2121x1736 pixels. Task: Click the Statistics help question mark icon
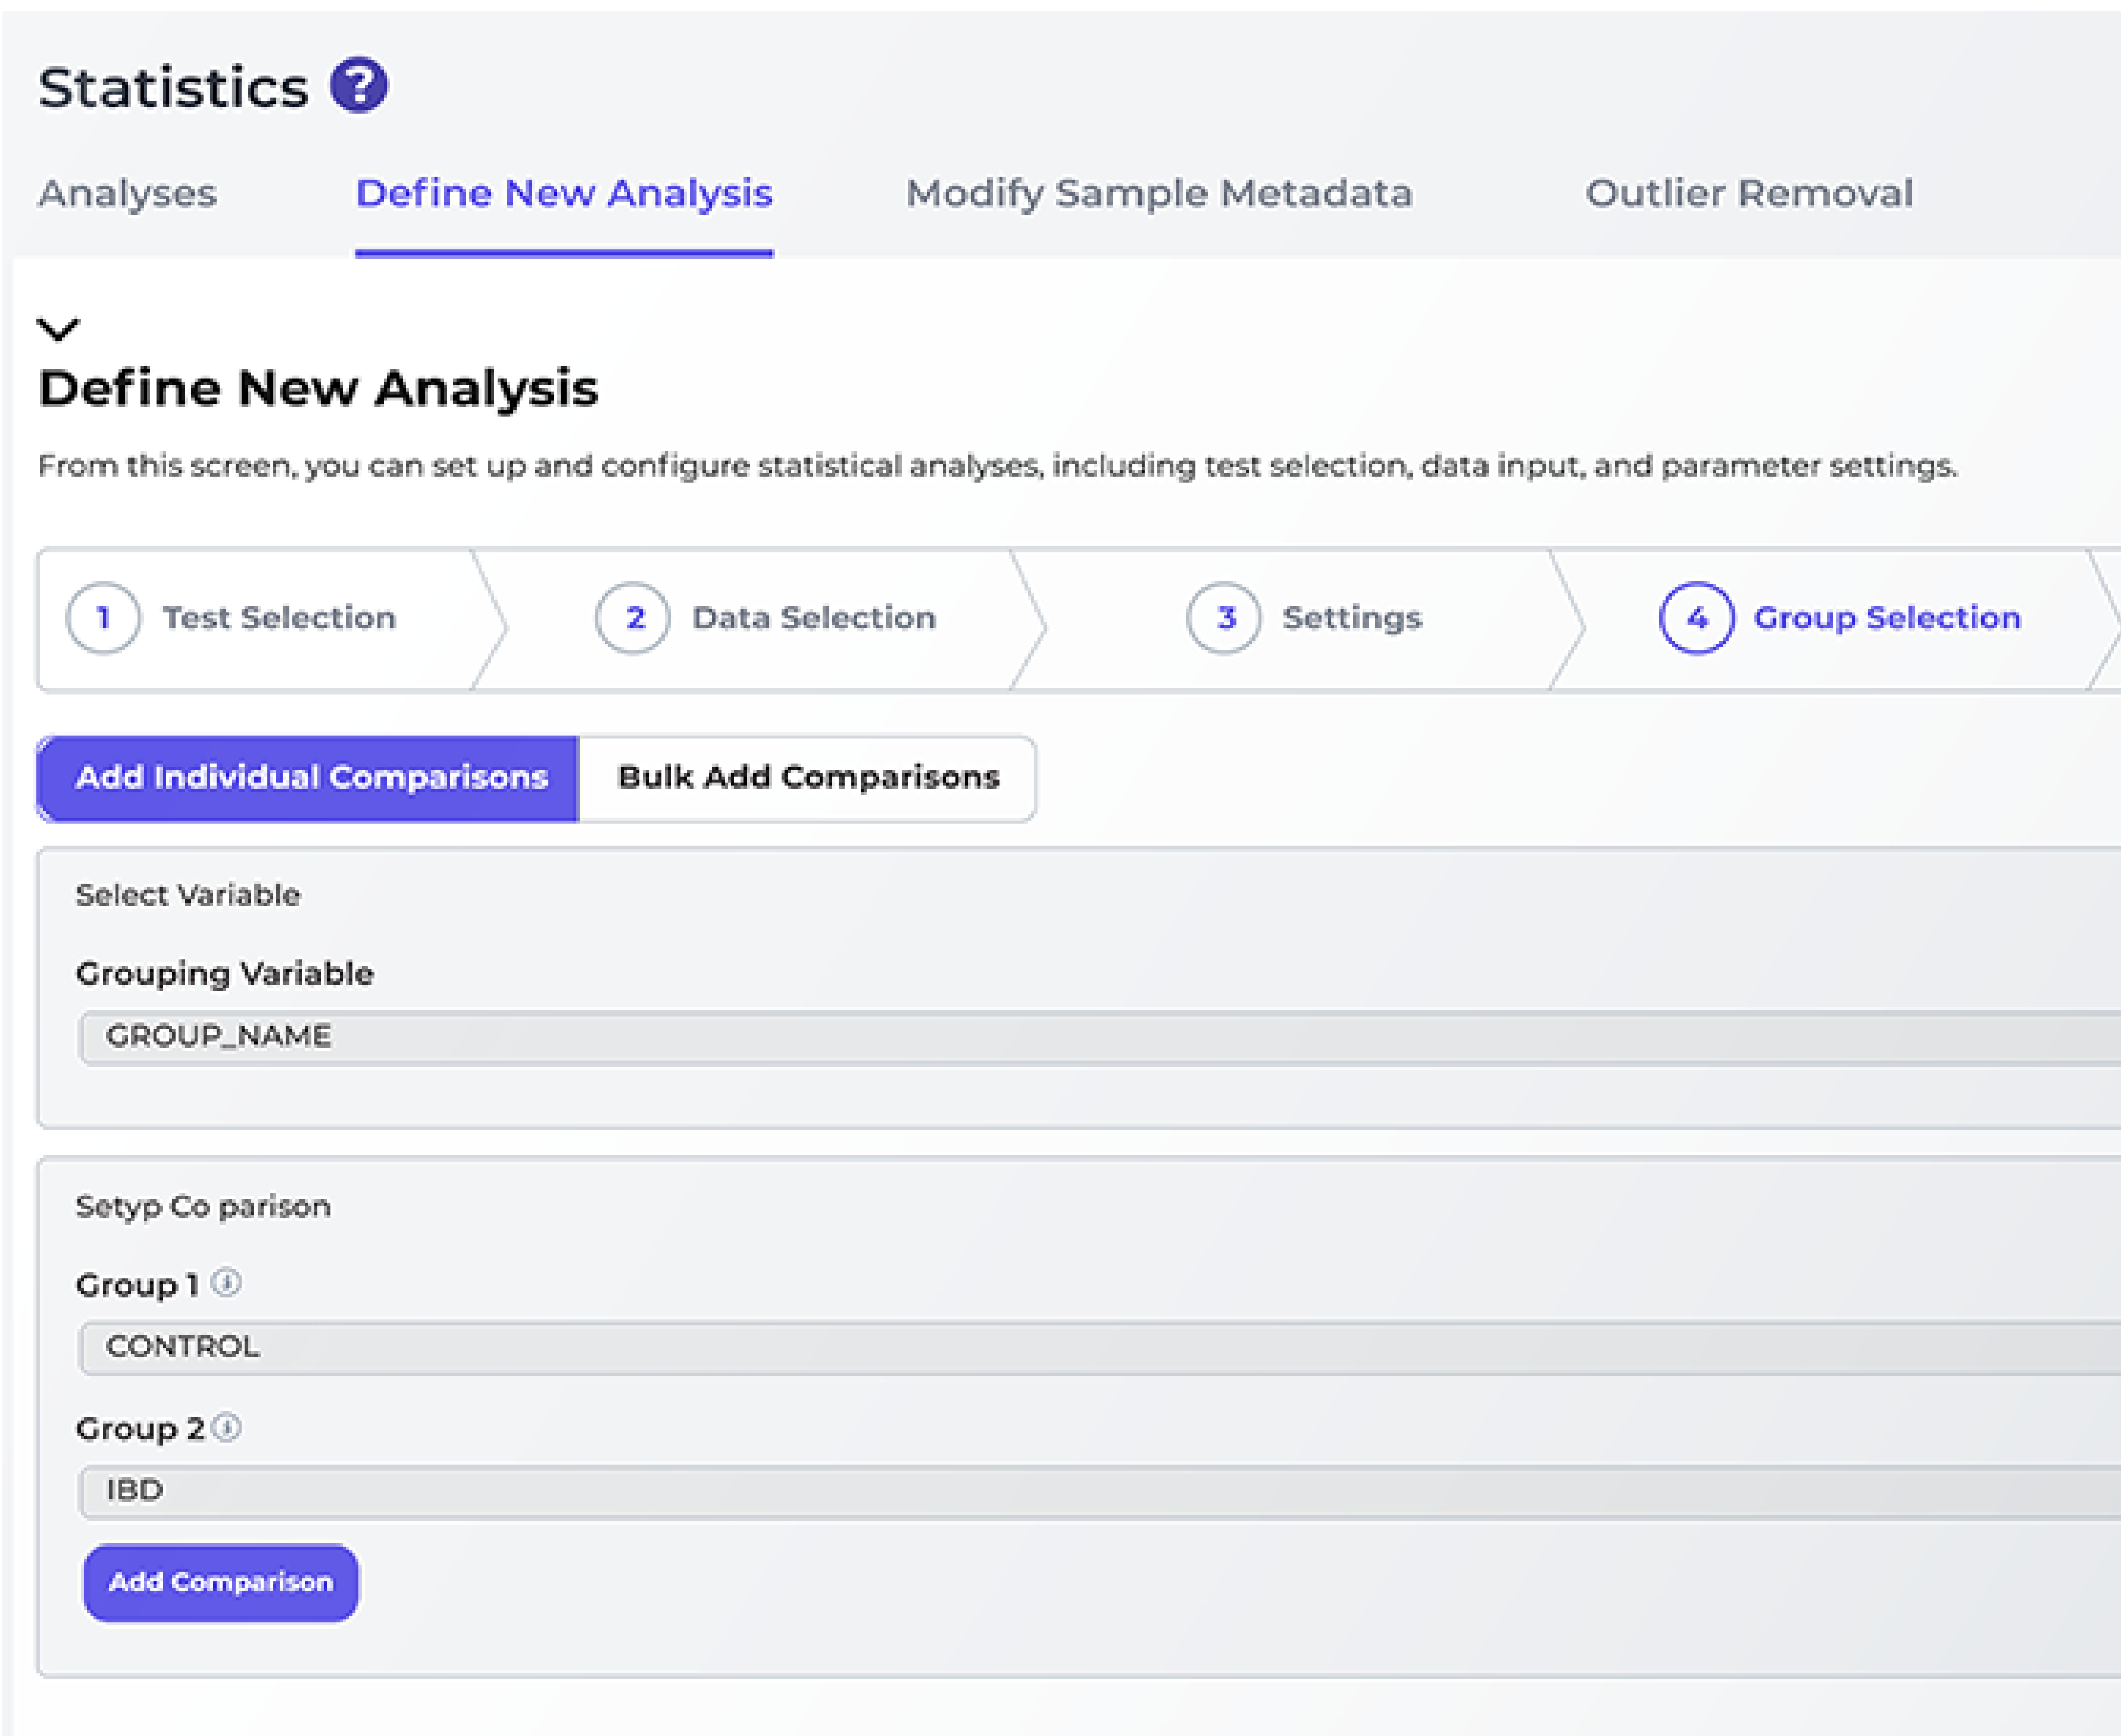359,86
